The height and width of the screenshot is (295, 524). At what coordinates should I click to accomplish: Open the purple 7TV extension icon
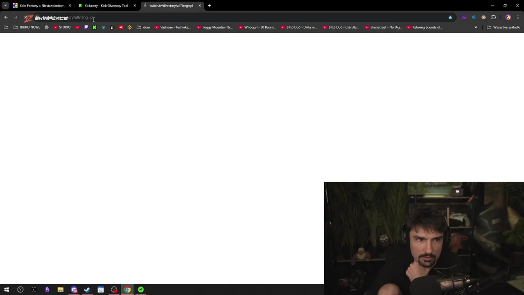[464, 17]
